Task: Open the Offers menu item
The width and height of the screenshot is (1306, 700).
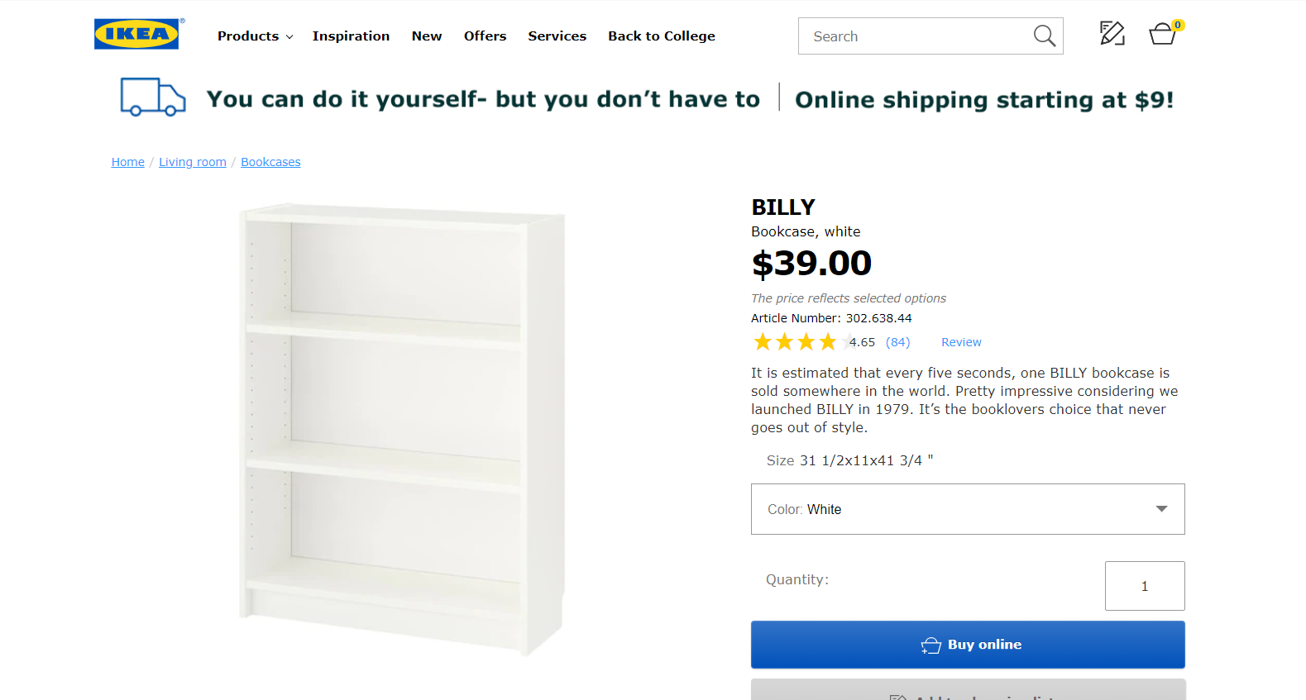Action: click(x=485, y=36)
